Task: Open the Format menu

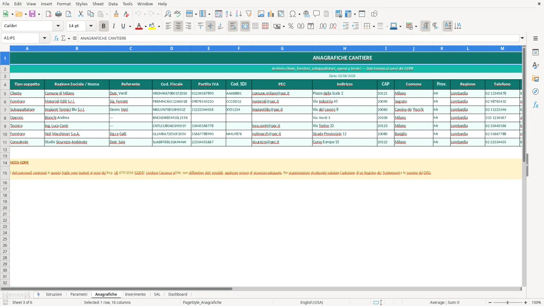Action: 64,4
